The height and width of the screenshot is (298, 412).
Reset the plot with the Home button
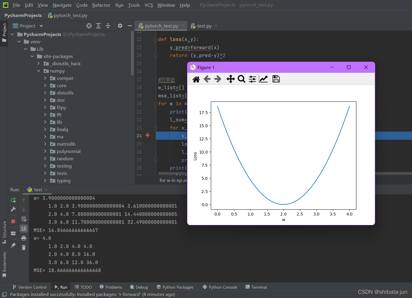[196, 79]
